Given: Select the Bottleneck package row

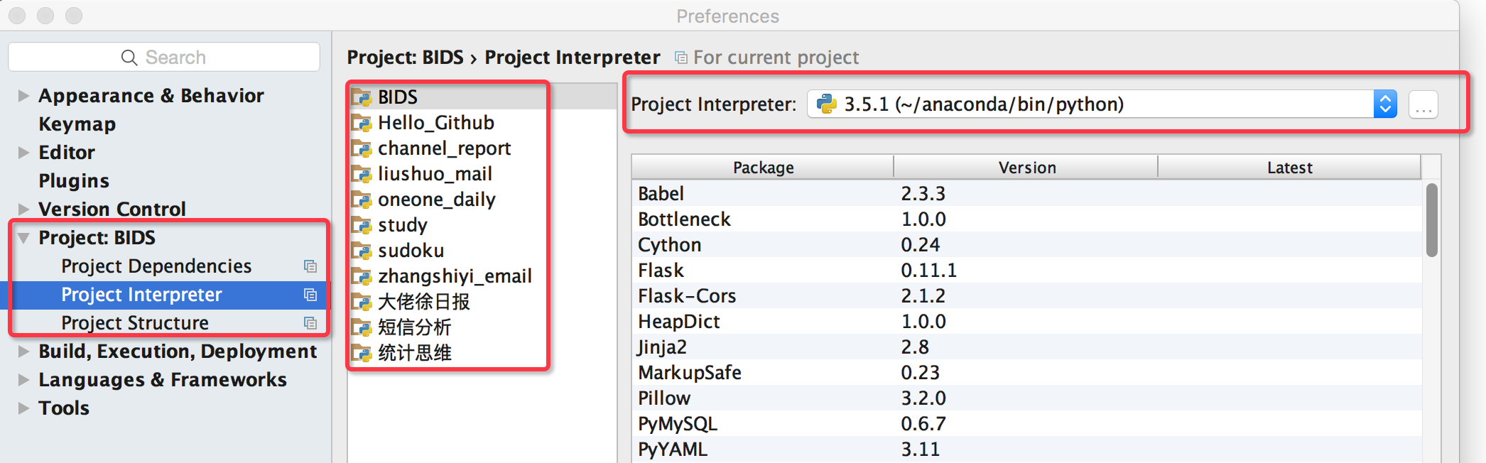Looking at the screenshot, I should pyautogui.click(x=1026, y=219).
